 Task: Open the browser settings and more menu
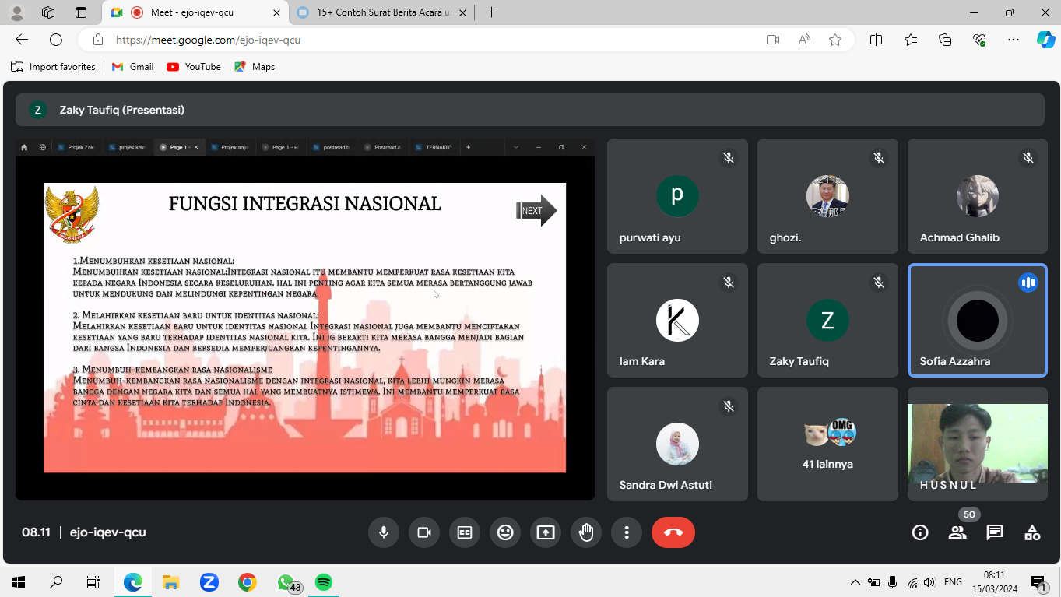tap(1013, 40)
